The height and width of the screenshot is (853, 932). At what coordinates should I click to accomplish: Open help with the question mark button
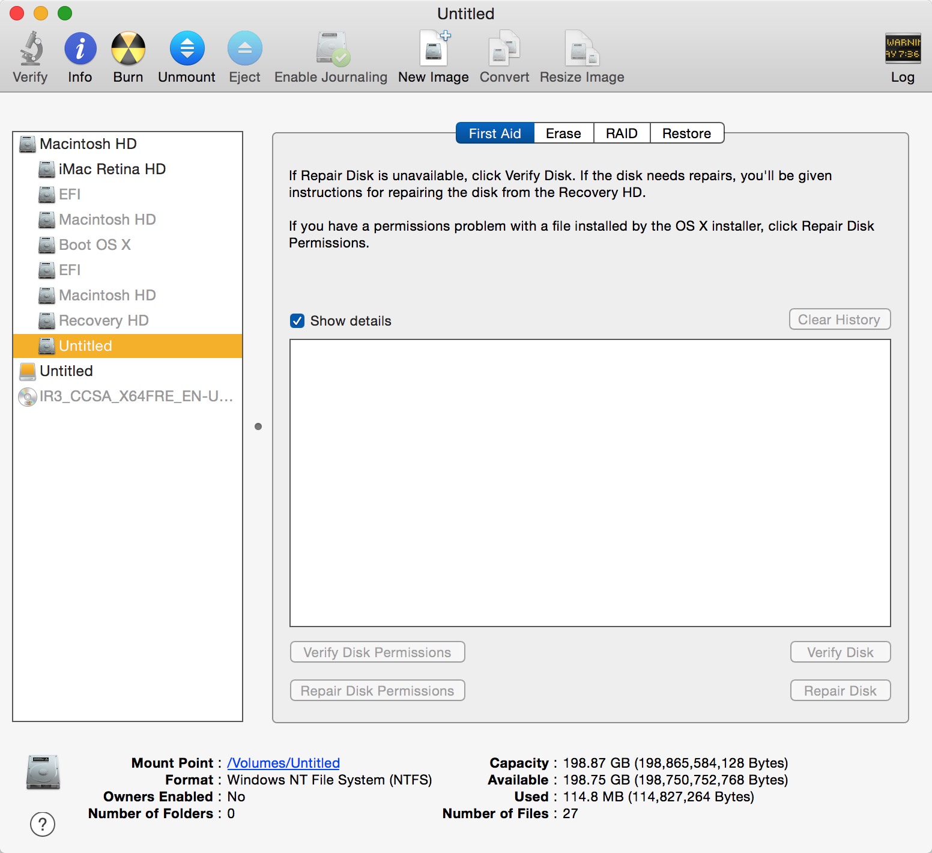(43, 824)
